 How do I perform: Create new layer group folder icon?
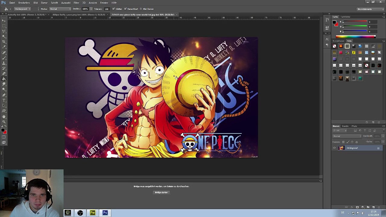[x=368, y=207]
